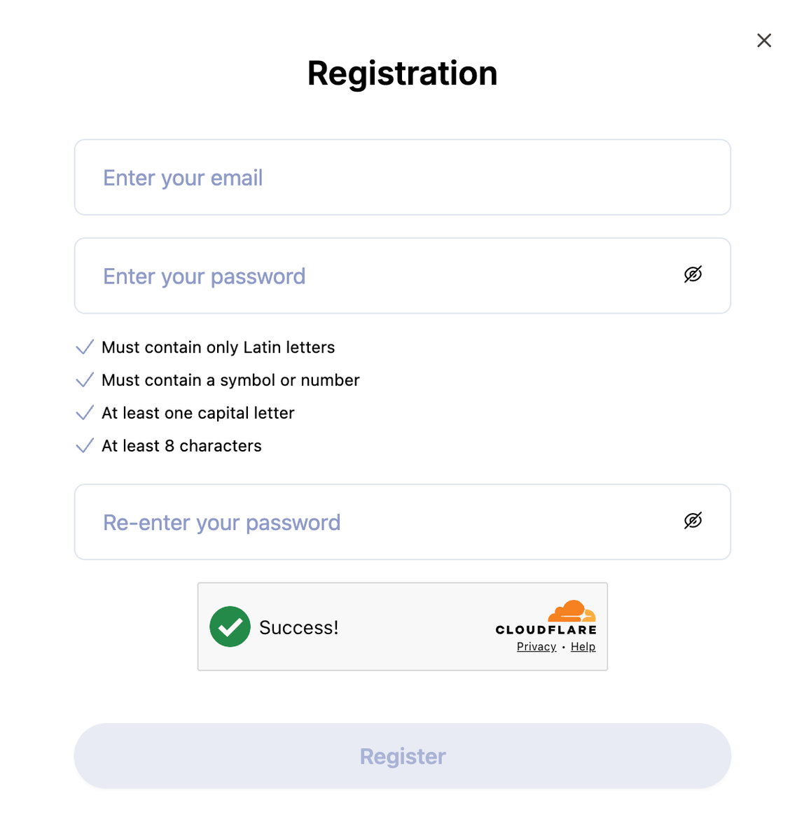The width and height of the screenshot is (804, 840).
Task: Close the Registration dialog with the X
Action: (764, 41)
